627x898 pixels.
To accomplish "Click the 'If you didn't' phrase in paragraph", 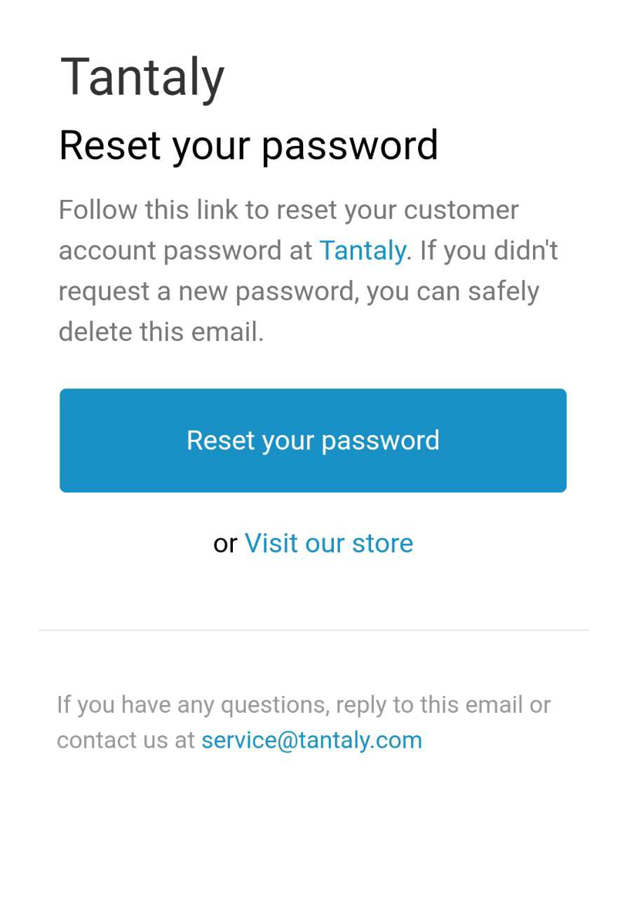I will tap(489, 250).
